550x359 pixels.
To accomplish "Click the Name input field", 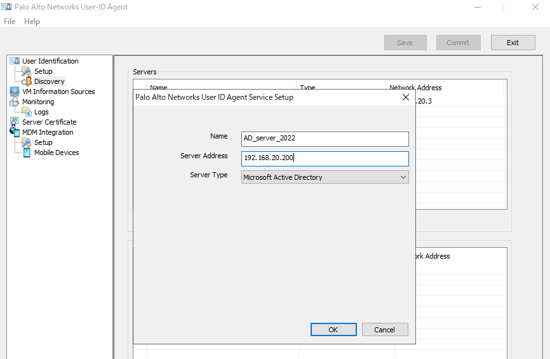I will click(325, 139).
